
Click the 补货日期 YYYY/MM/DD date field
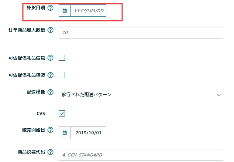pyautogui.click(x=89, y=11)
